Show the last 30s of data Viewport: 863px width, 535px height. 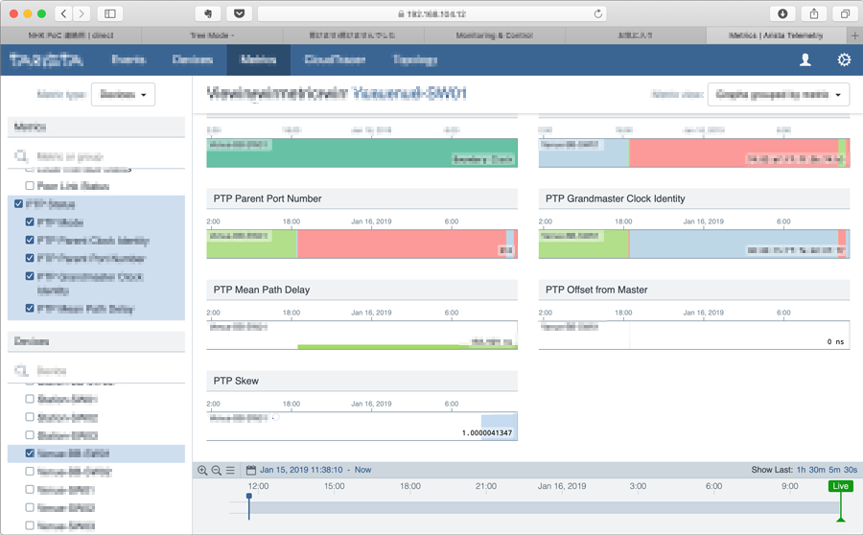(851, 470)
